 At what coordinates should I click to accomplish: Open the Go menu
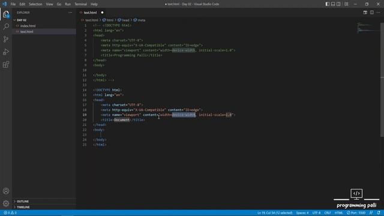point(59,4)
